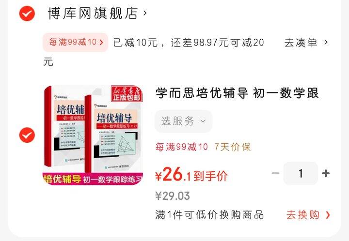Open the 学而思培优辅导 初一数学 product title
The height and width of the screenshot is (241, 349).
click(x=237, y=93)
